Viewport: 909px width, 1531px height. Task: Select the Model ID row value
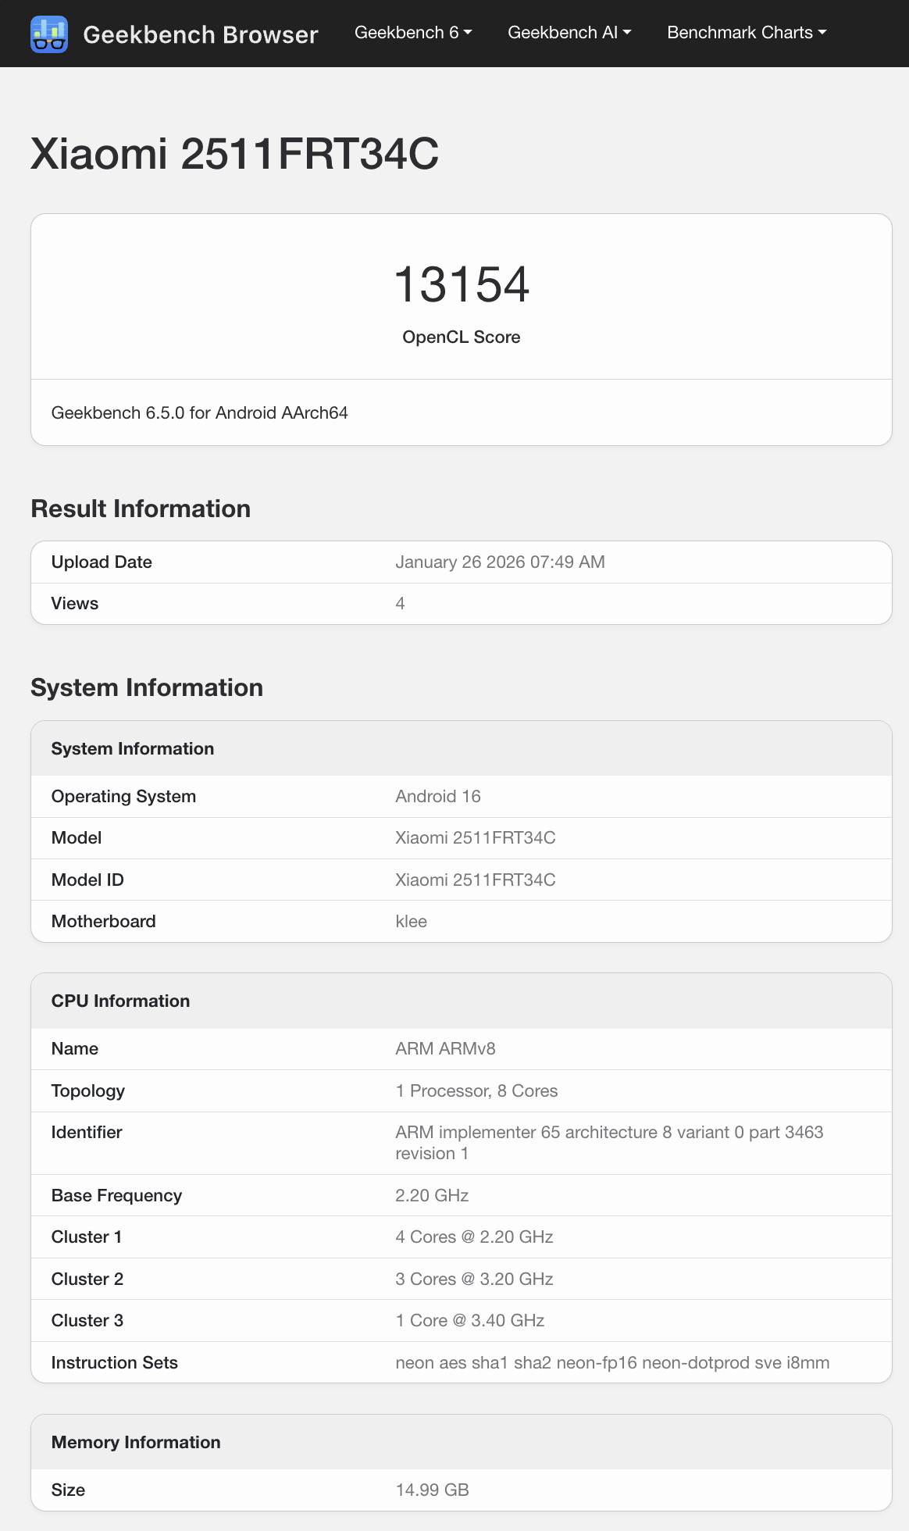(x=476, y=880)
